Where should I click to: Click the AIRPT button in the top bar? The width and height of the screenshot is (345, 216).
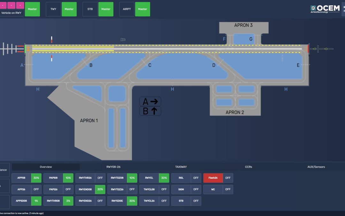pos(127,9)
